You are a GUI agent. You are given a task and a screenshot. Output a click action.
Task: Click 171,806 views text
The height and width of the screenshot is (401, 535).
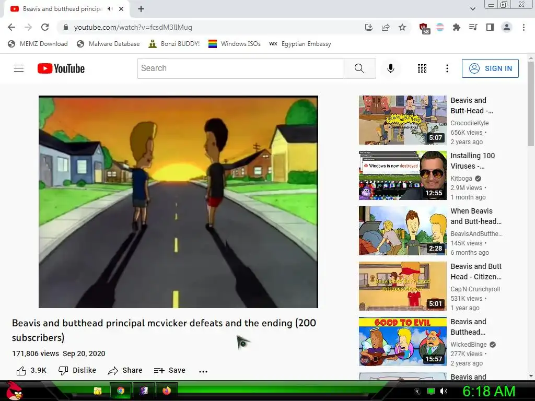36,353
